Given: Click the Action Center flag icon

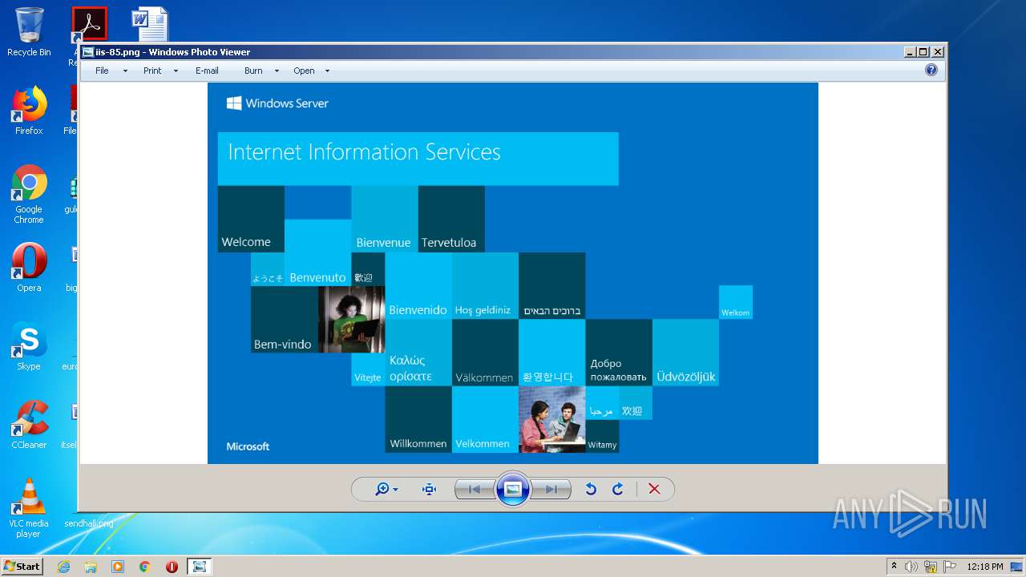Looking at the screenshot, I should (950, 567).
